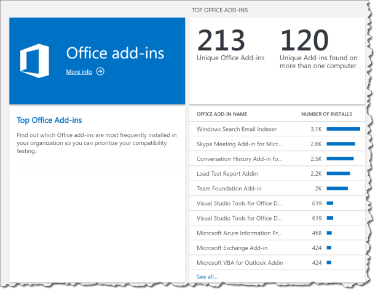Select Skype Meeting Add-in row
This screenshot has height=293, width=378.
tap(239, 144)
